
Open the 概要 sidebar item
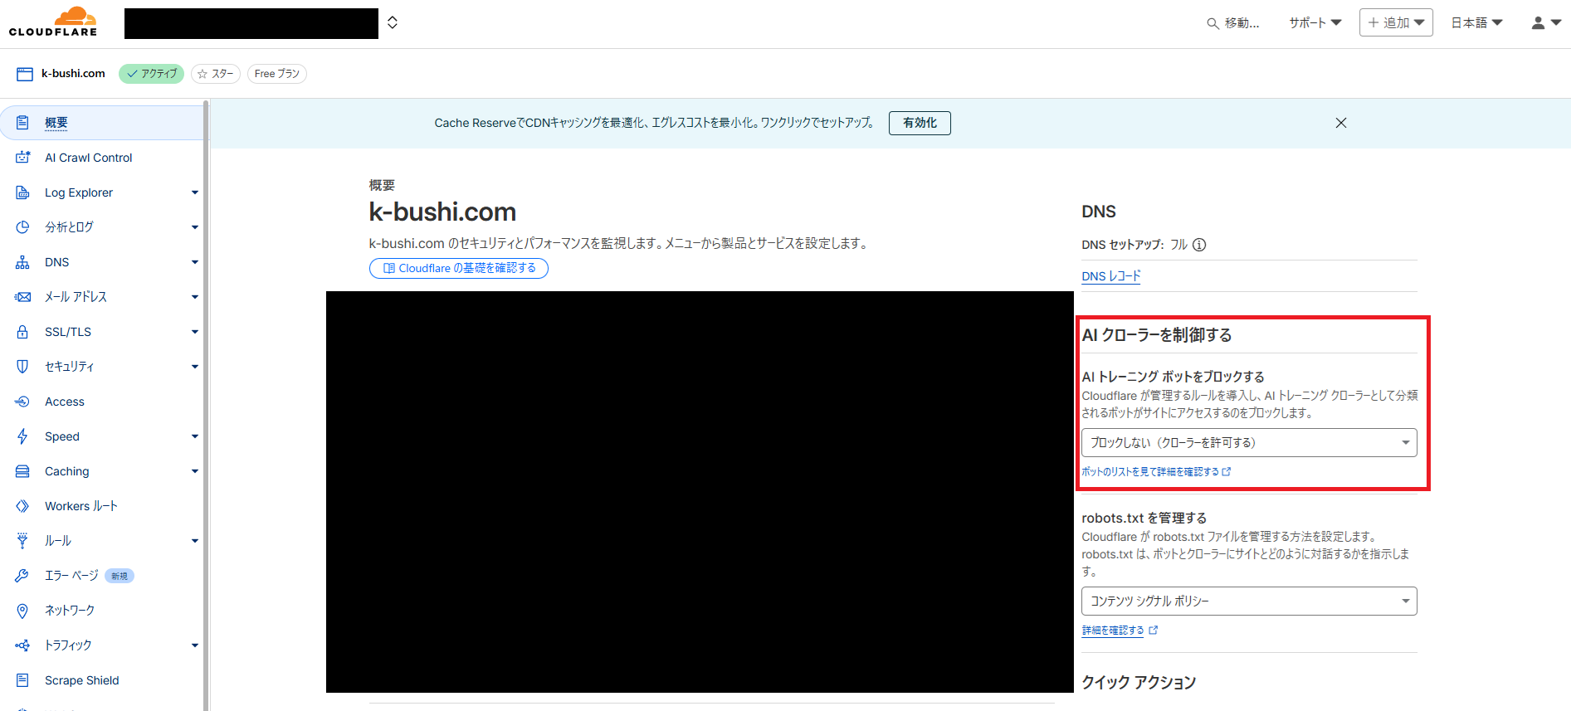(x=56, y=123)
